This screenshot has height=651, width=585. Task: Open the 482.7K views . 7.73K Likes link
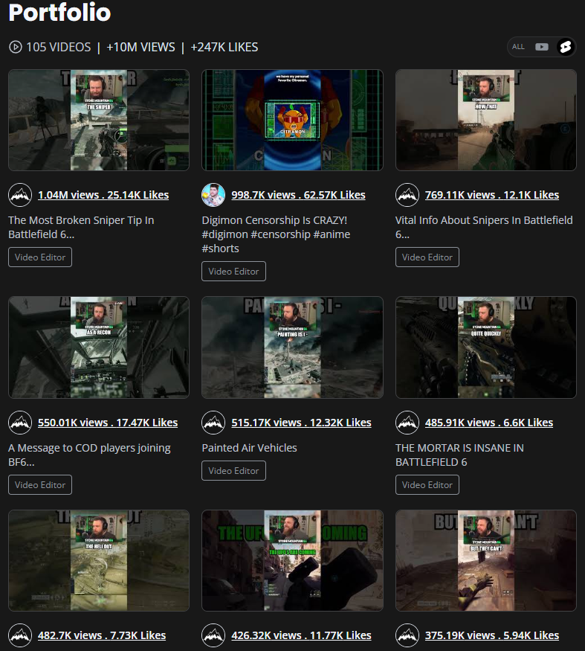102,635
